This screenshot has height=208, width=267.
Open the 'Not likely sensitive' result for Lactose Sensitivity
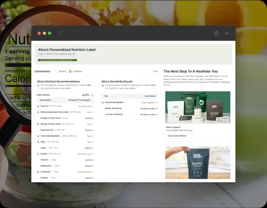tap(149, 115)
